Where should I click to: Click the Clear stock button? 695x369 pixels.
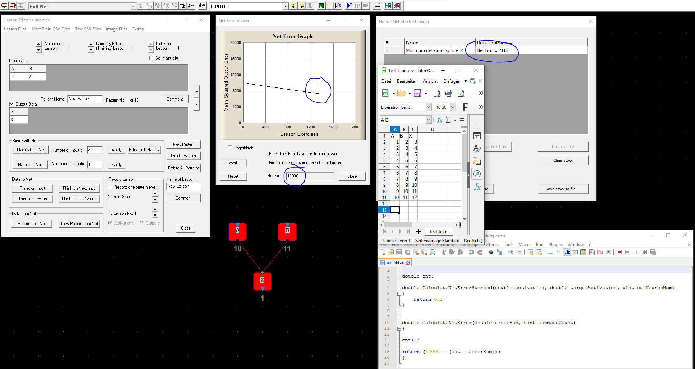pos(563,160)
